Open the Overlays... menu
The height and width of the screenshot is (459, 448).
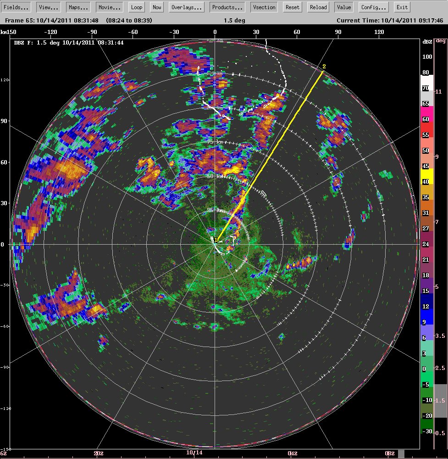tap(187, 7)
